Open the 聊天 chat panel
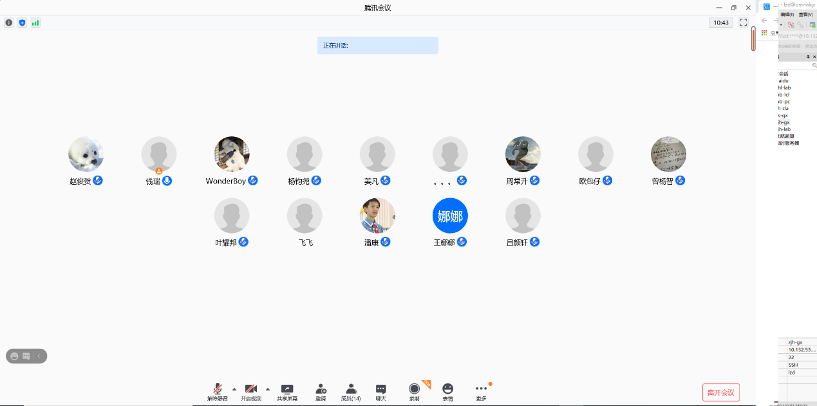 pos(380,392)
